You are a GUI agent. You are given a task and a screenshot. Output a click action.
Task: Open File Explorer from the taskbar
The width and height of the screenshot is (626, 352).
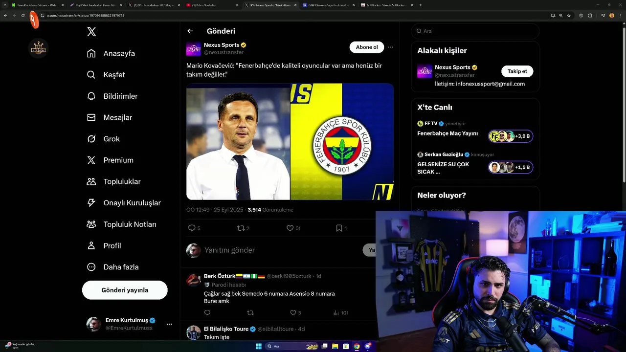(335, 346)
